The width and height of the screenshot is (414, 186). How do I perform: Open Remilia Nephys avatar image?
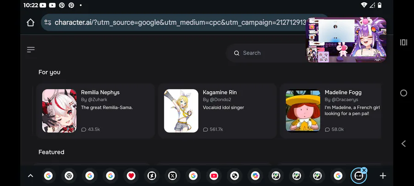tap(59, 111)
